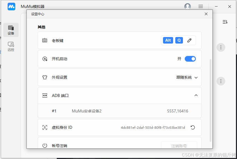Click the ADB icon
The width and height of the screenshot is (237, 159).
coord(45,95)
